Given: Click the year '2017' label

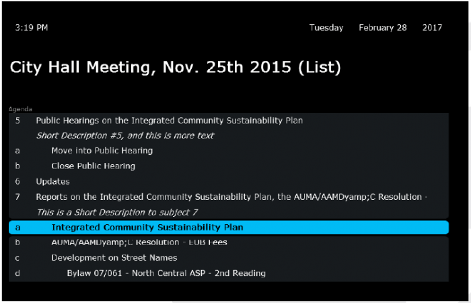Looking at the screenshot, I should click(432, 28).
